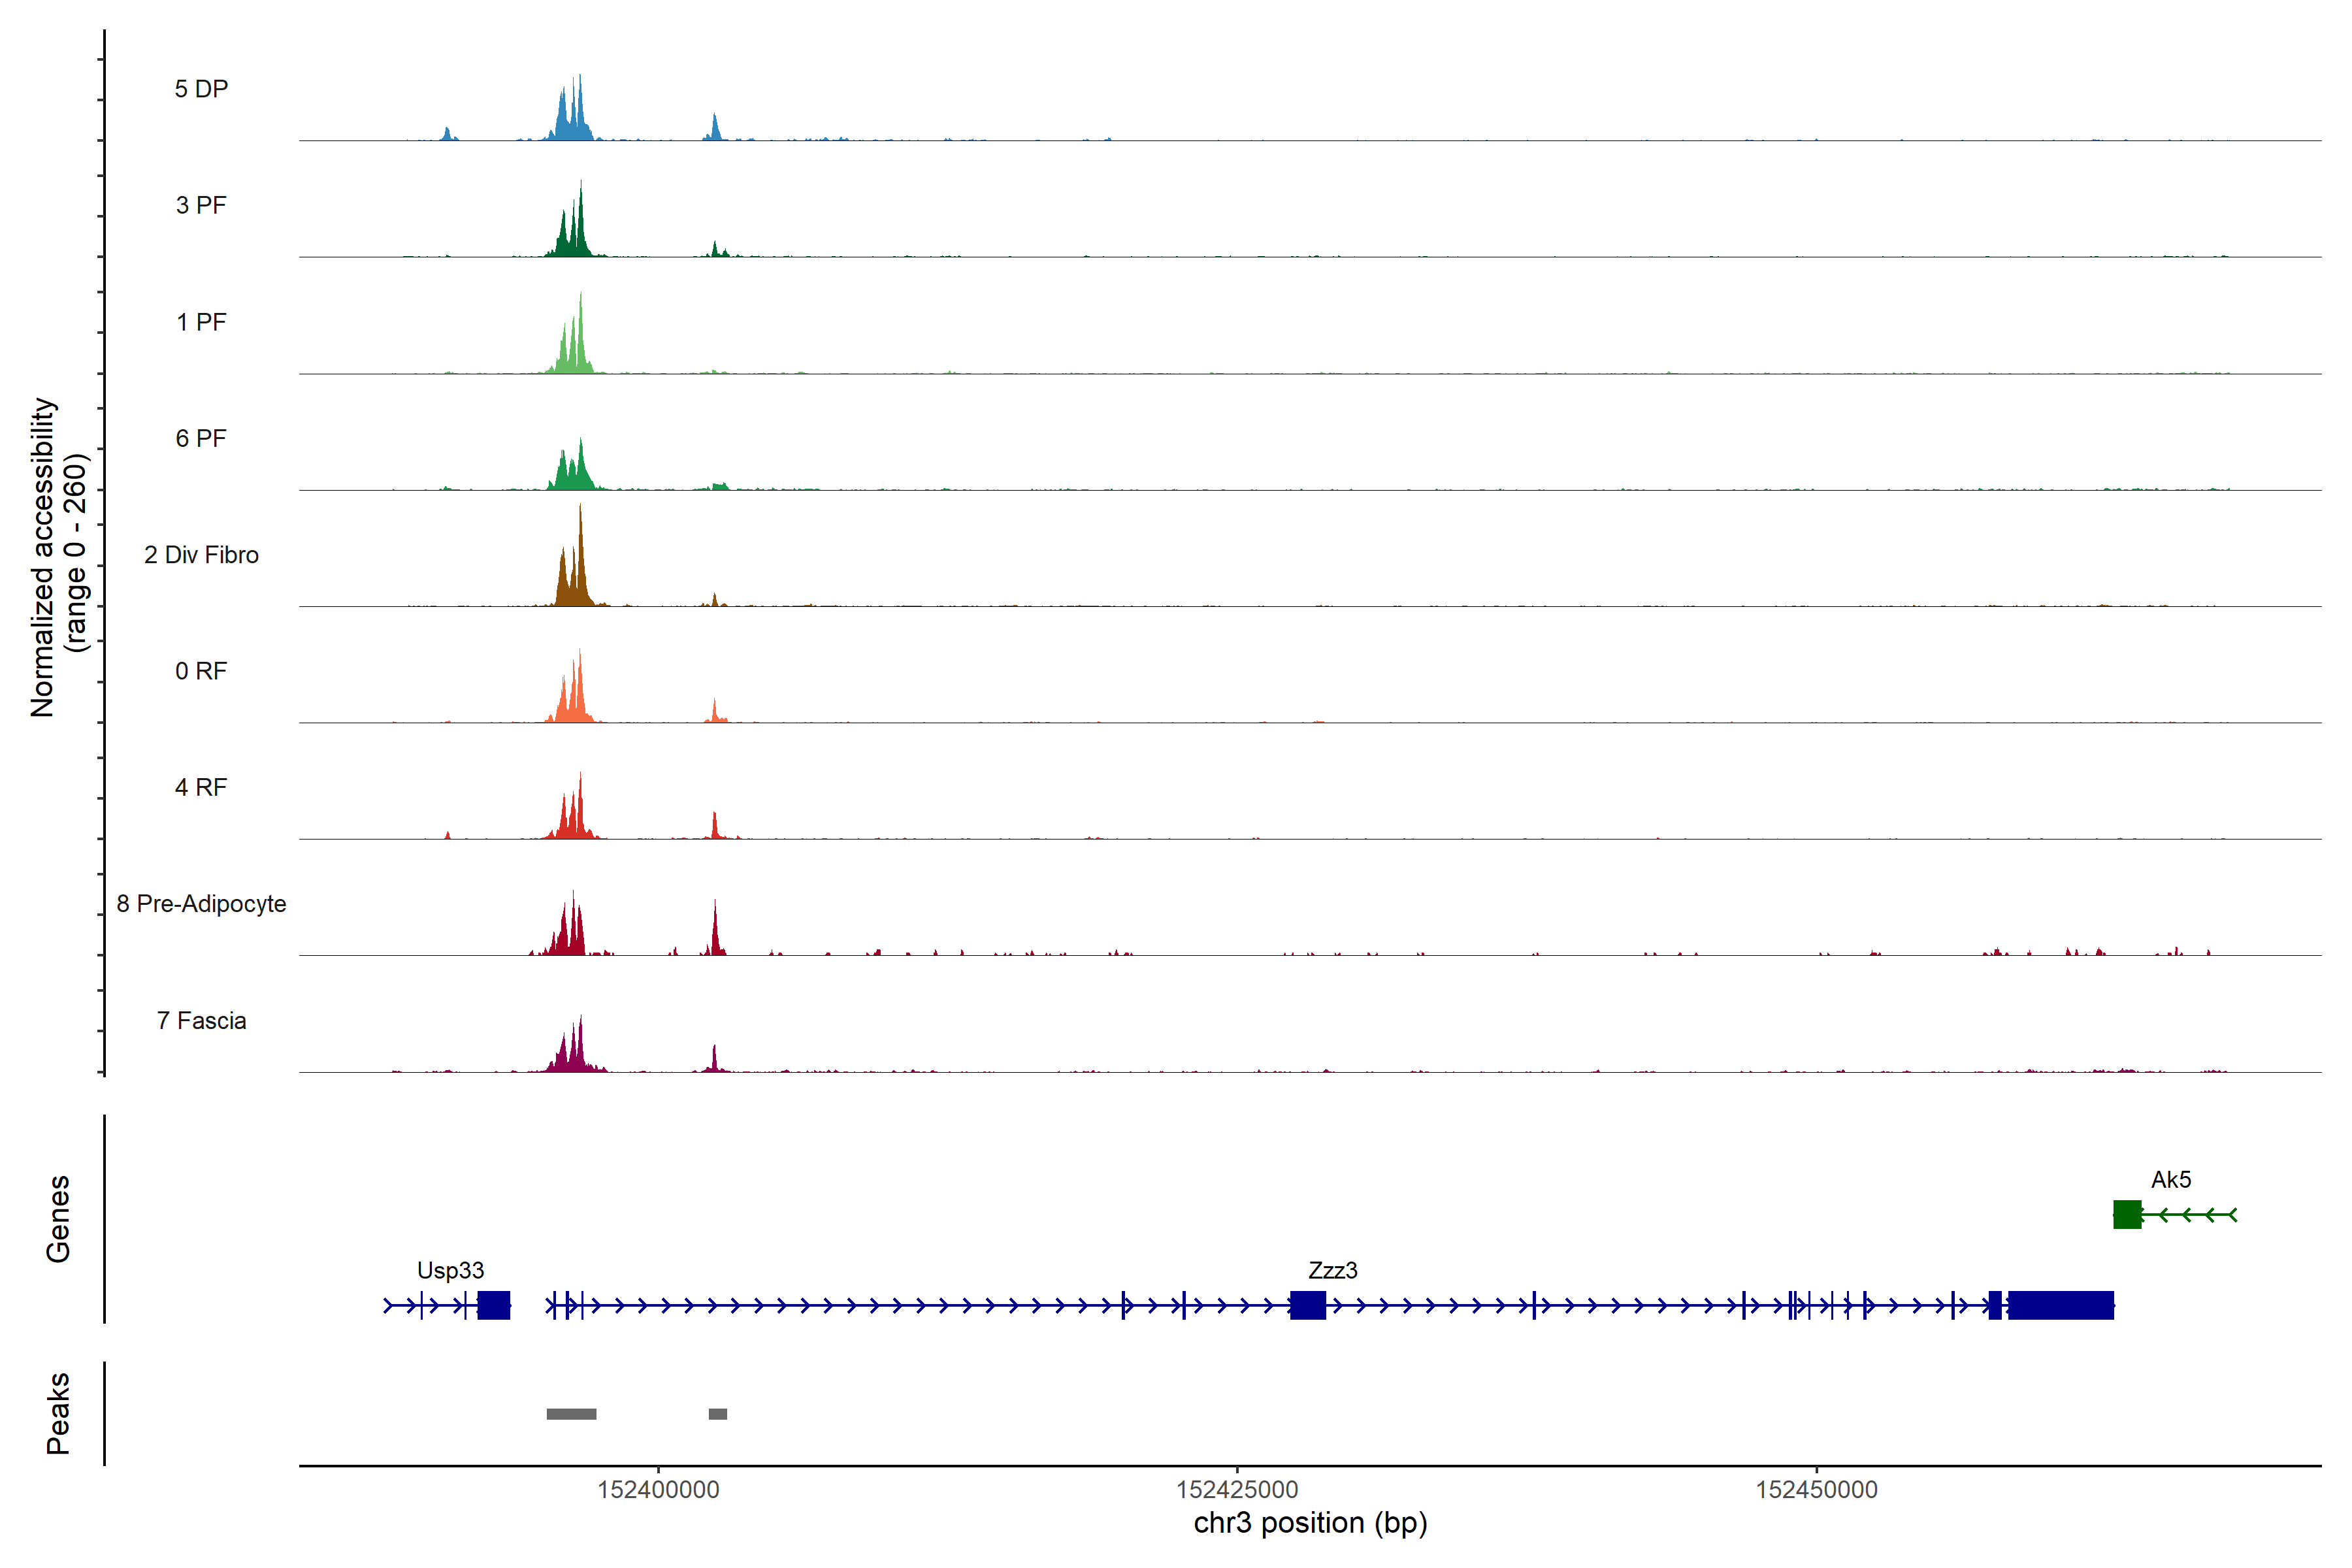
Task: Click the 3 PF track label
Action: tap(201, 205)
